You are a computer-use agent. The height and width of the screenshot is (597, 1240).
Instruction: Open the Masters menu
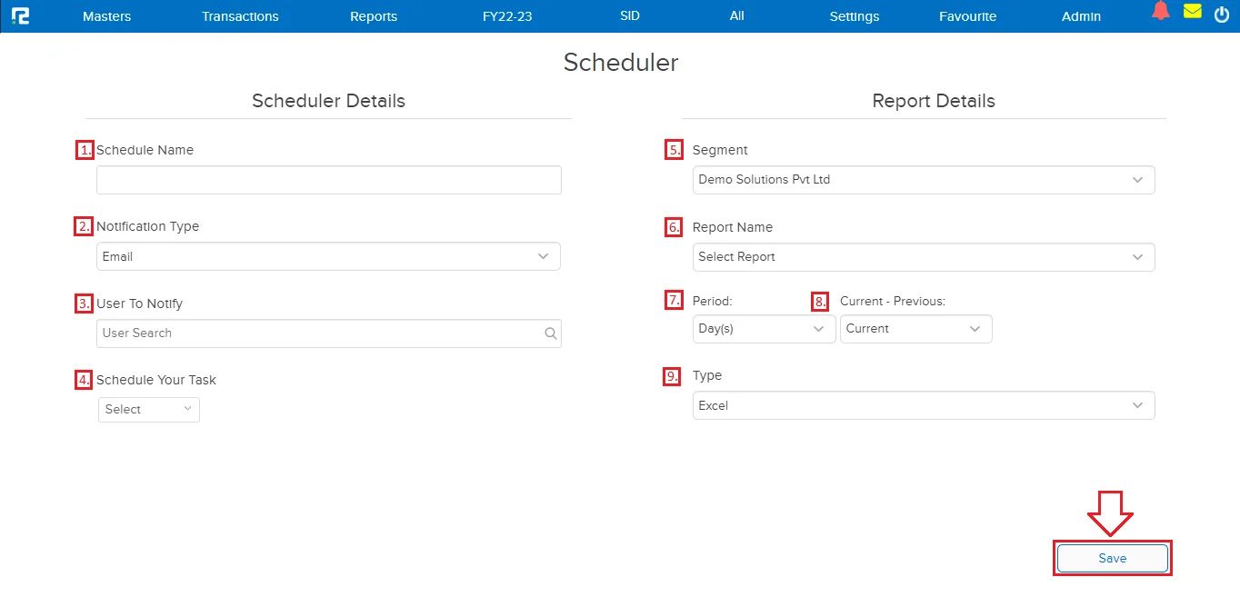[106, 15]
